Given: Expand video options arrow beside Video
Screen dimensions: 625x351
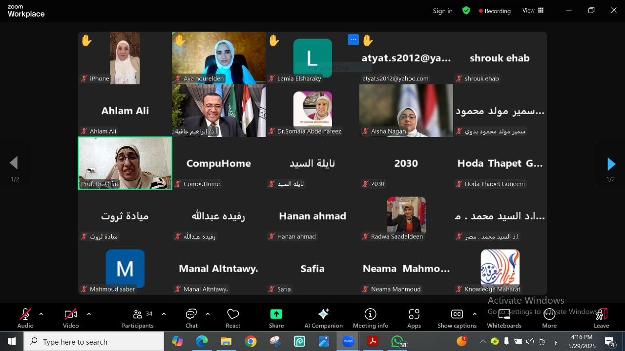Looking at the screenshot, I should coord(89,314).
